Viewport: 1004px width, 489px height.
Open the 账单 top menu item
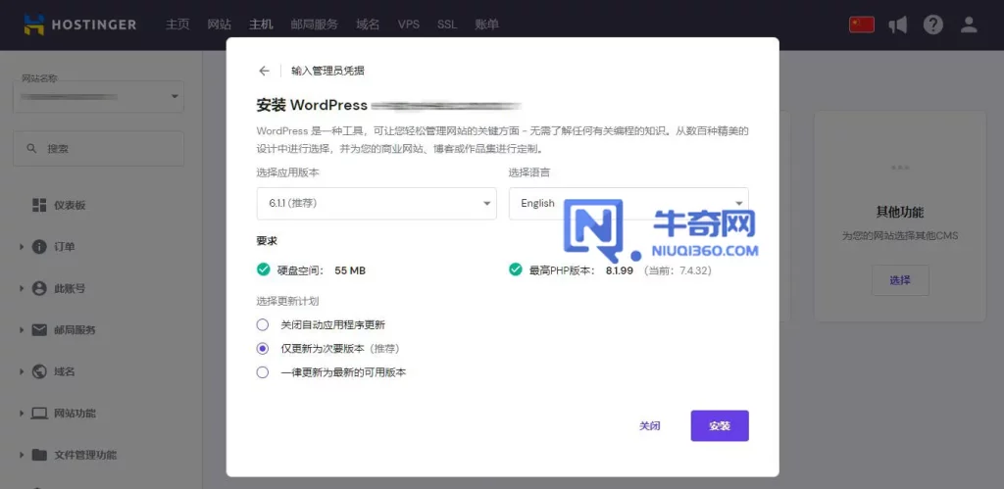click(x=486, y=24)
